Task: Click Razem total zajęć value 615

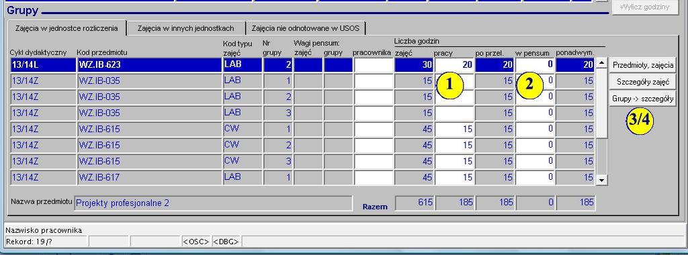Action: tap(415, 203)
